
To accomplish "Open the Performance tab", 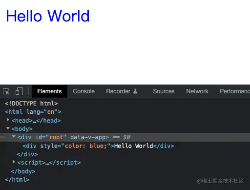I will [x=235, y=91].
